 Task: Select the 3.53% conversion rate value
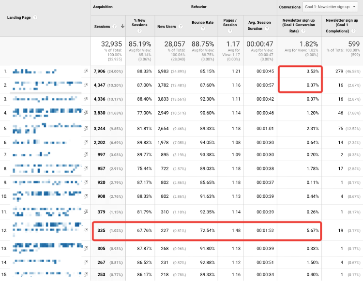(x=313, y=71)
